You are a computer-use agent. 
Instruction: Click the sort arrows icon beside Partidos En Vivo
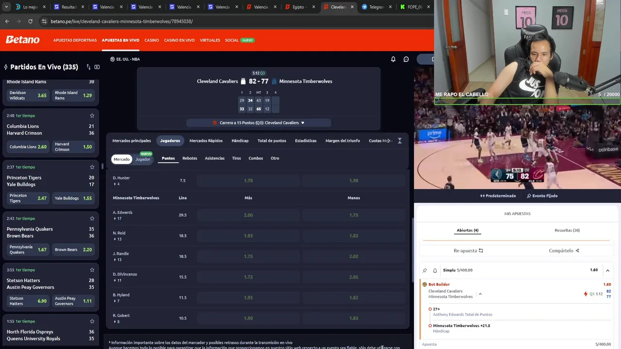pos(88,67)
